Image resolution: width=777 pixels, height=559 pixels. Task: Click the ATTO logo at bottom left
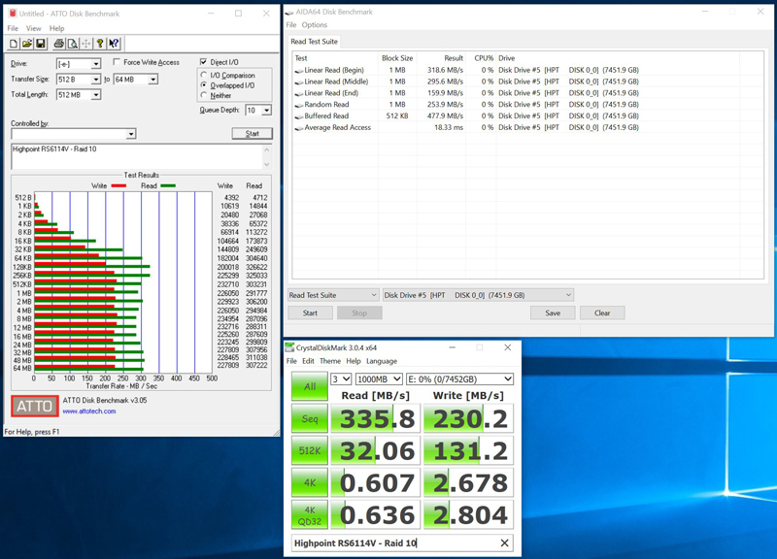(34, 406)
